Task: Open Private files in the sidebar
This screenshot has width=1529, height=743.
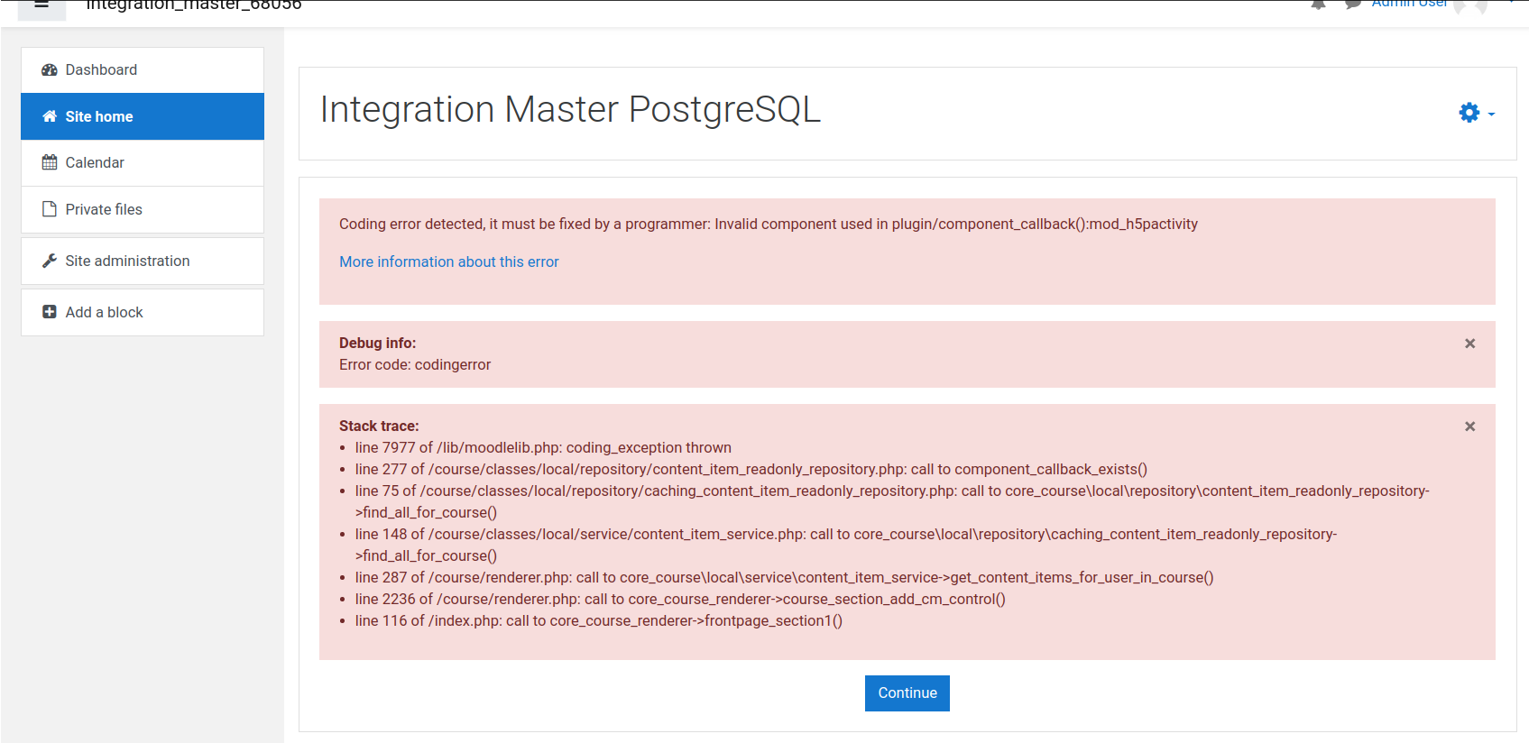Action: pos(143,209)
